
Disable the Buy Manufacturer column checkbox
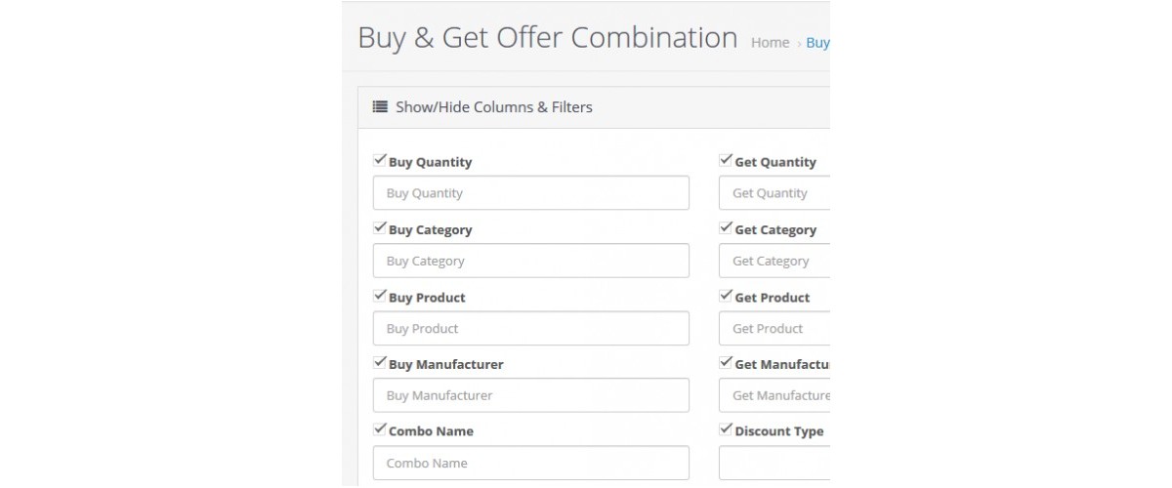(380, 362)
